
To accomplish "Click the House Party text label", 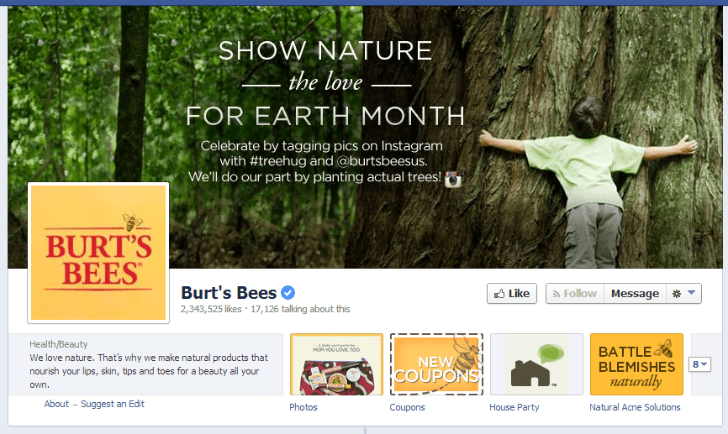I will (514, 407).
